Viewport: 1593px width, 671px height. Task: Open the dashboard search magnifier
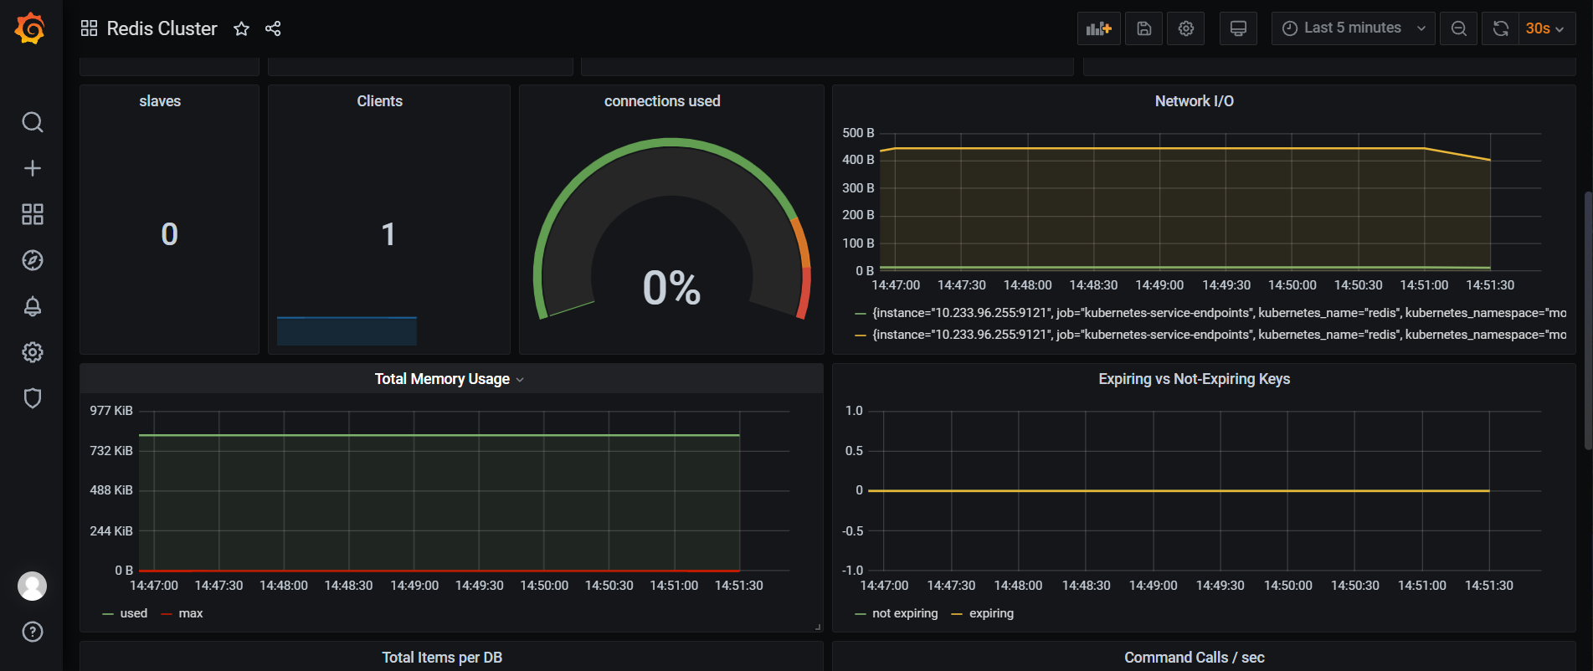click(32, 122)
